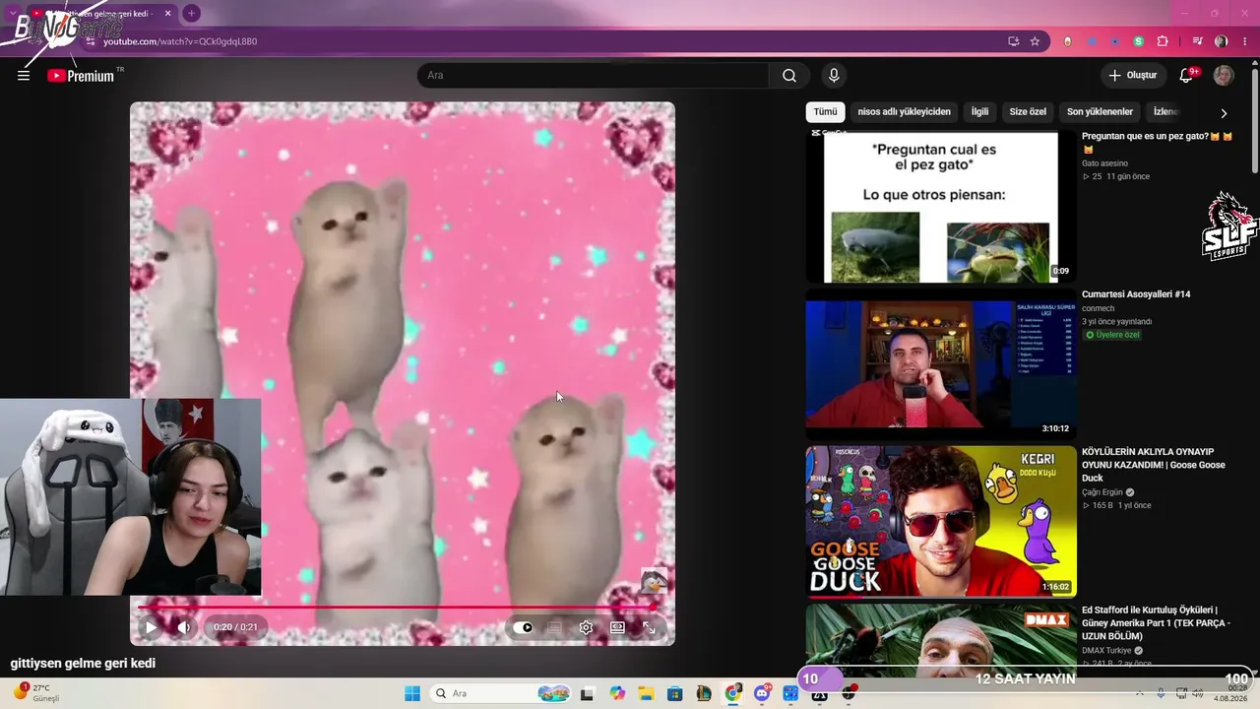Open Cumartesi Asosyalleri #14 thumbnail
Viewport: 1260px width, 709px height.
[941, 364]
